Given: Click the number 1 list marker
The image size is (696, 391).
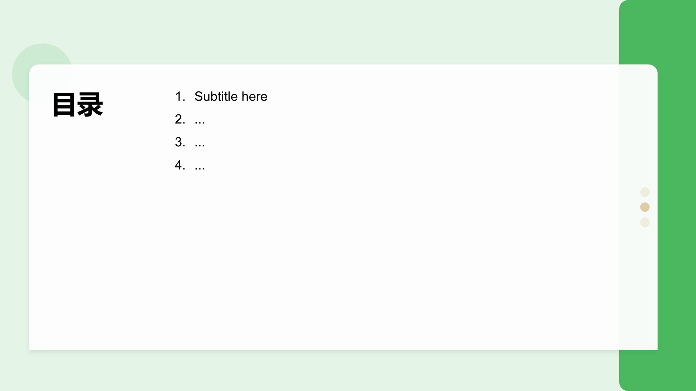Looking at the screenshot, I should (180, 97).
